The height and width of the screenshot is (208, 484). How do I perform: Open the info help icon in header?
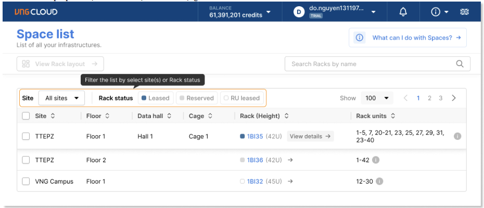[436, 11]
